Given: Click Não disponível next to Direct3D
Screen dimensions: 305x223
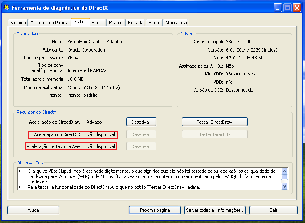Looking at the screenshot, I should coord(101,134).
